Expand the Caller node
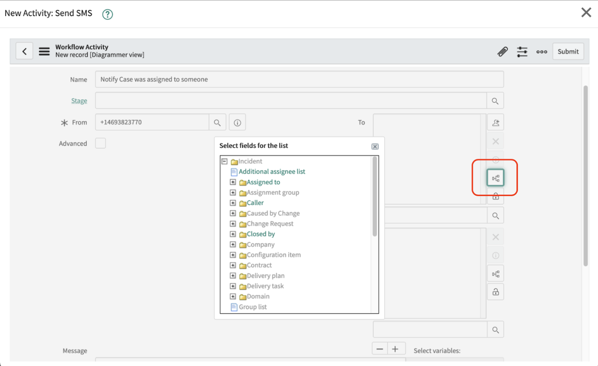Viewport: 598px width, 366px height. 233,203
